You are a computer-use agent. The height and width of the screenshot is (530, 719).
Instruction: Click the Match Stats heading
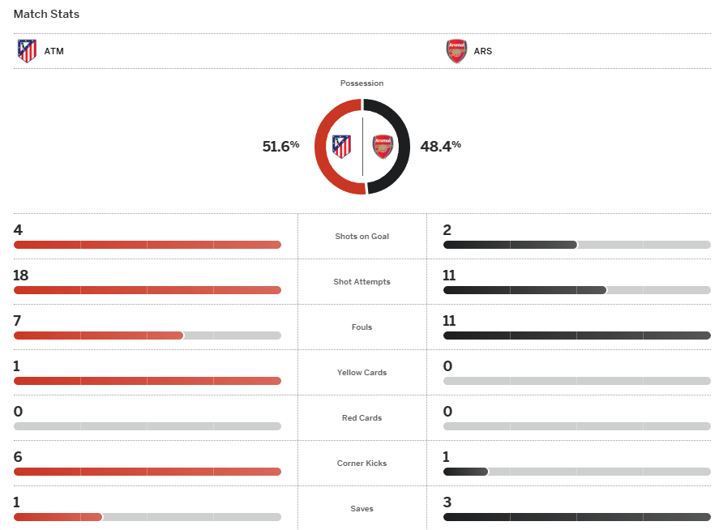pyautogui.click(x=46, y=14)
